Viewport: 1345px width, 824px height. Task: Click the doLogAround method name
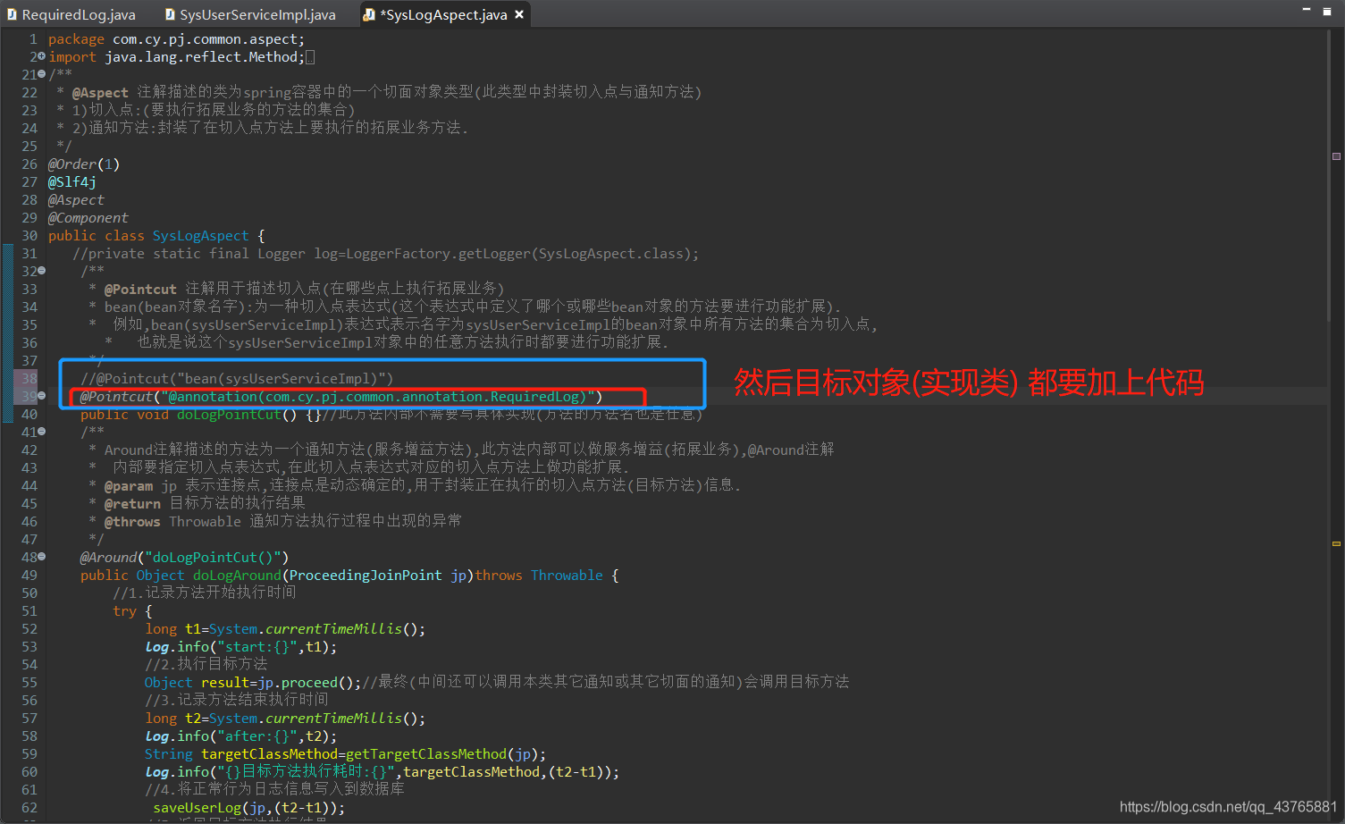[237, 575]
